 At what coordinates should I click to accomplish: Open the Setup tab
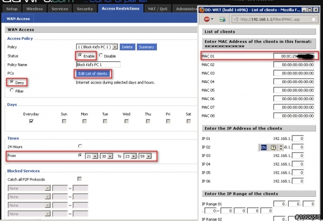coord(12,9)
